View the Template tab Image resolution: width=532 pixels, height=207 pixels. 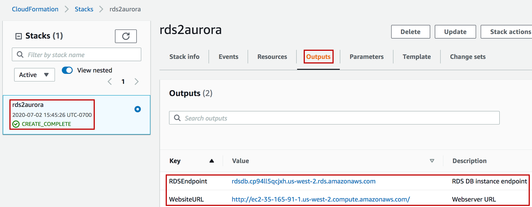(x=417, y=57)
